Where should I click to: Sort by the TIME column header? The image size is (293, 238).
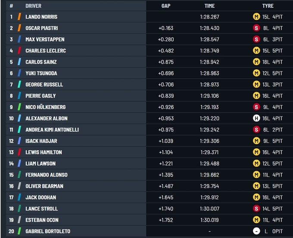tap(209, 6)
